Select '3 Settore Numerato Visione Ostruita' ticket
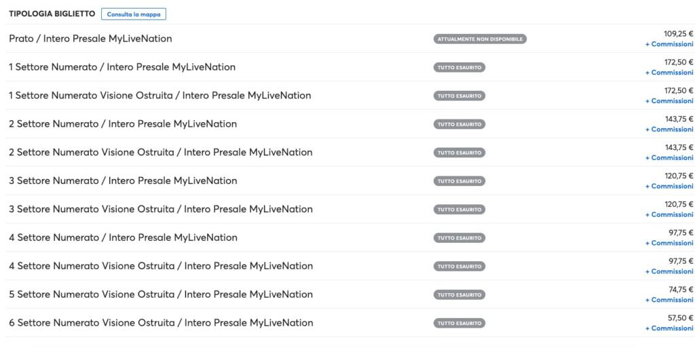The height and width of the screenshot is (348, 695). click(160, 210)
